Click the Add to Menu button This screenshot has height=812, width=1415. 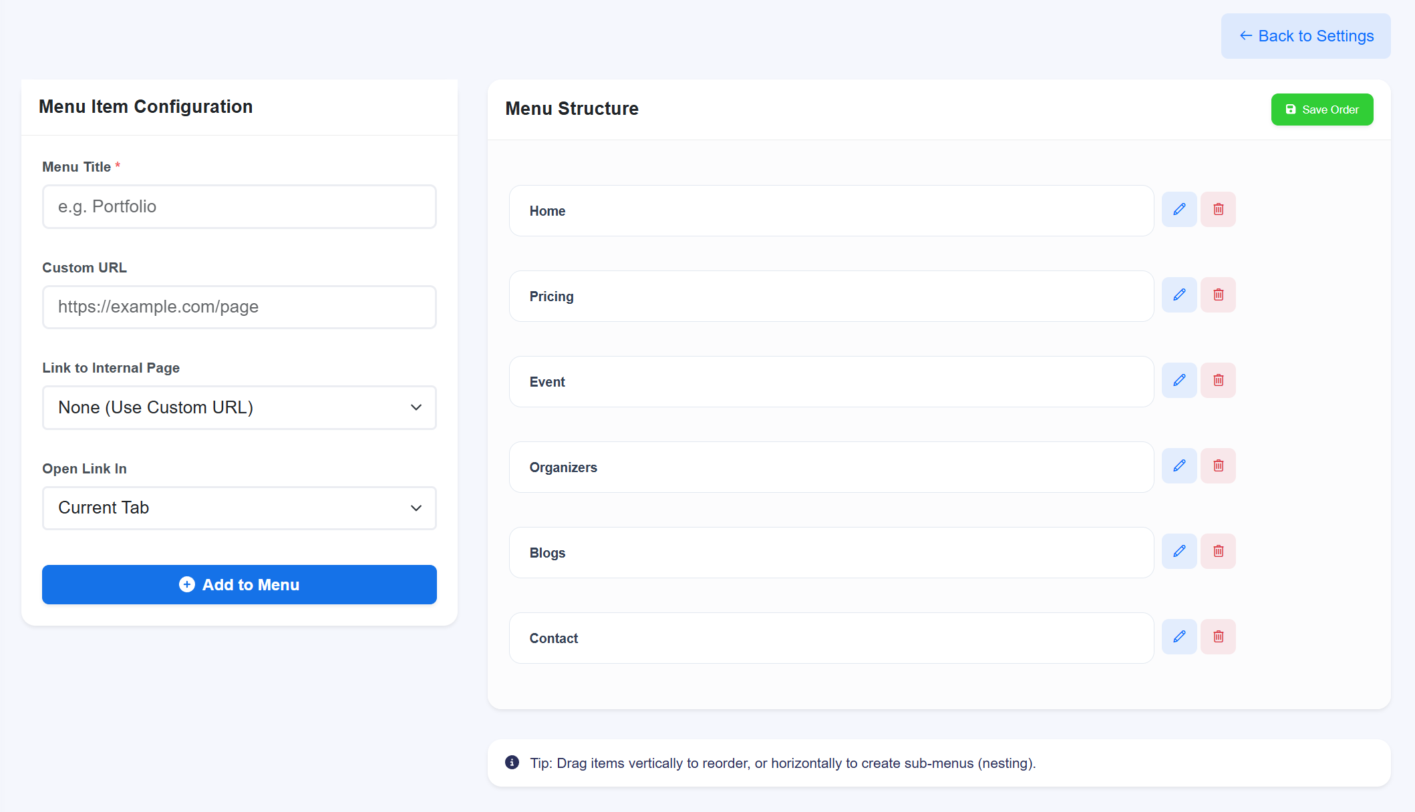[239, 584]
